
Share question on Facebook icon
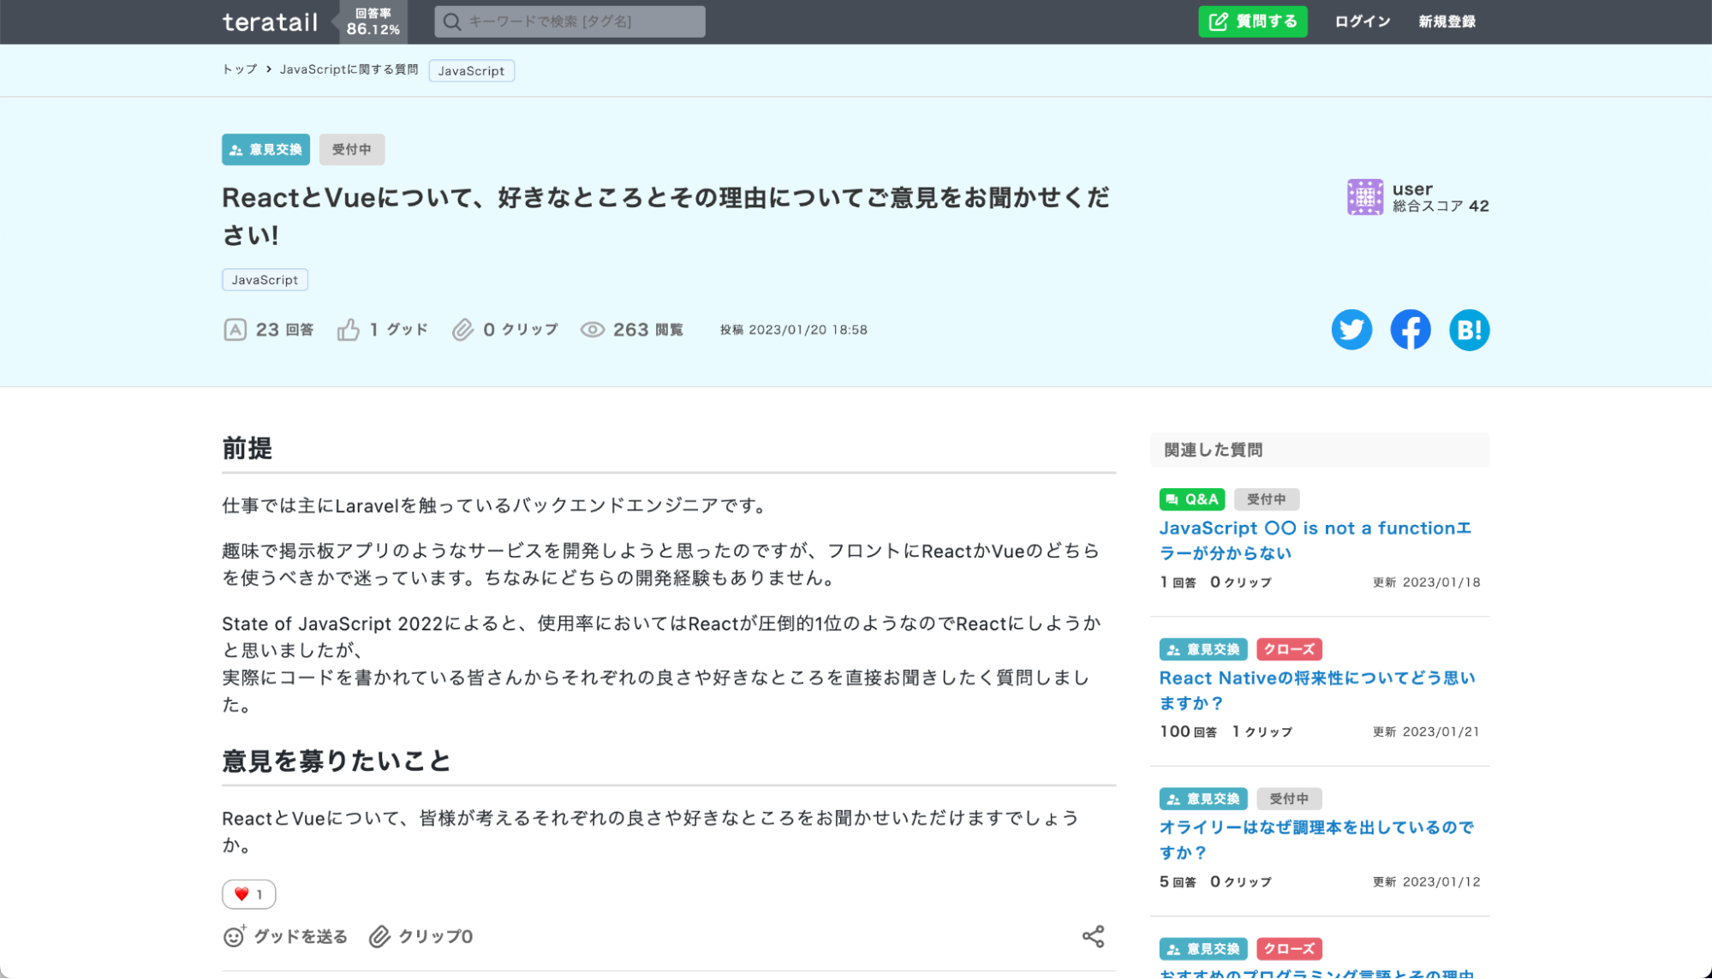tap(1410, 330)
